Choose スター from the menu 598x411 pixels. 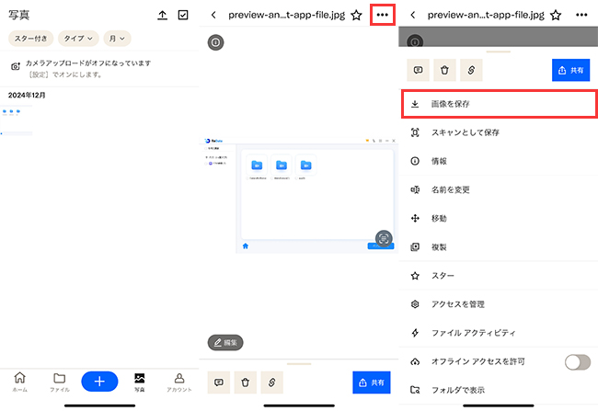click(x=498, y=276)
